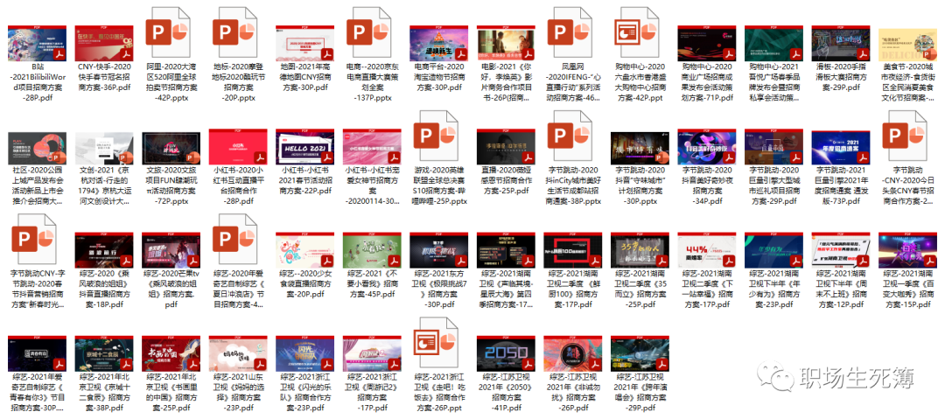The image size is (945, 419).
Task: Click the 字节跳动CNY-2020春节抖音营销 PowerPoint icon
Action: pos(34,238)
